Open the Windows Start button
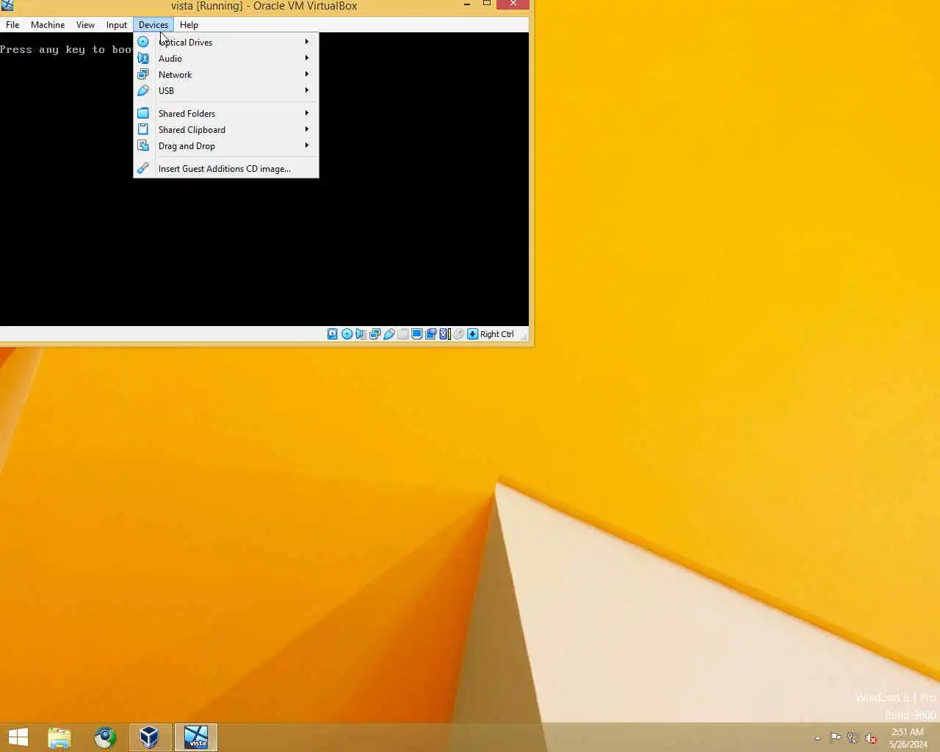This screenshot has height=752, width=940. tap(18, 737)
